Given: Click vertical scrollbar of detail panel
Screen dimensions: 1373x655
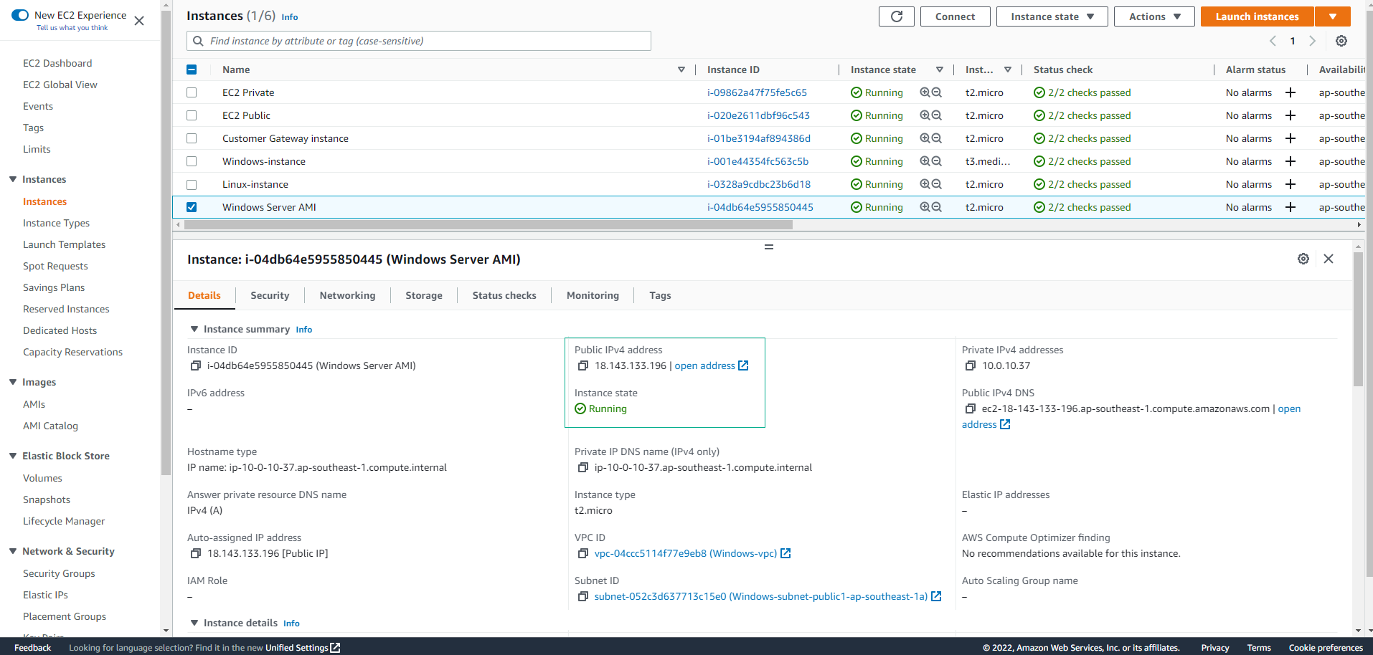Looking at the screenshot, I should 1358,319.
